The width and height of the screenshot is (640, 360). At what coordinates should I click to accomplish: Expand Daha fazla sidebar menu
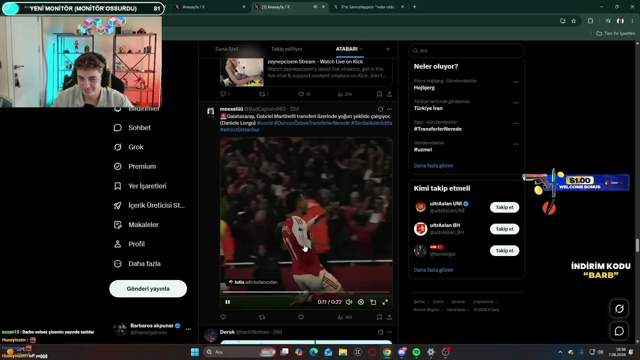(x=137, y=263)
